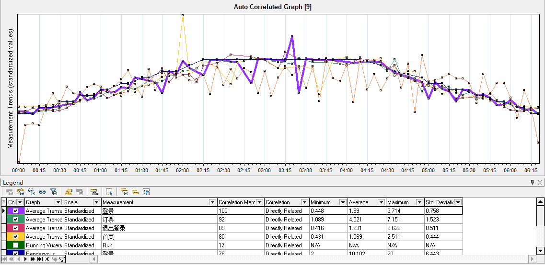Click the eraser-shaped toolbar icon
Viewport: 545px width, 265px height.
pyautogui.click(x=69, y=191)
